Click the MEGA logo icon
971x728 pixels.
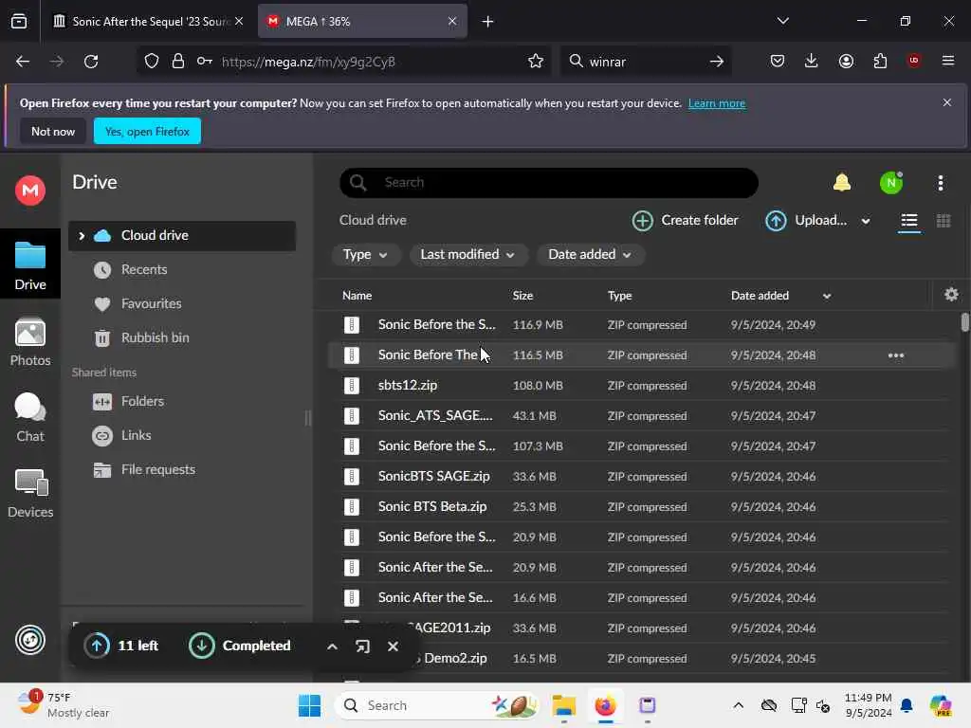30,190
